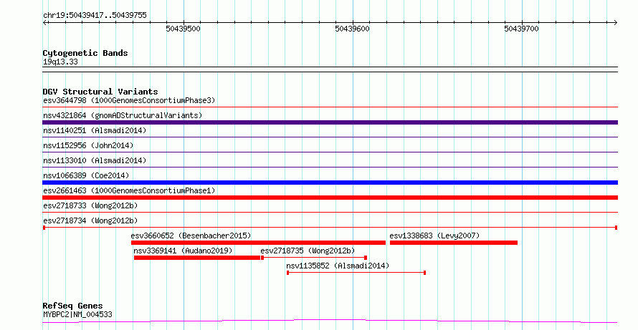Viewport: 638px width, 330px height.
Task: Open variant esv3660652 (Besenbacher2015) label
Action: [x=191, y=236]
